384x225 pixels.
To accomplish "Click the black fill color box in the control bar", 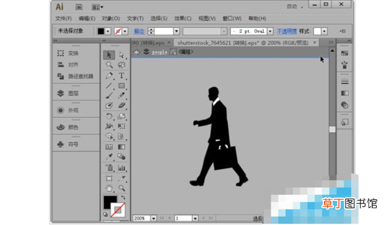I will click(x=101, y=32).
